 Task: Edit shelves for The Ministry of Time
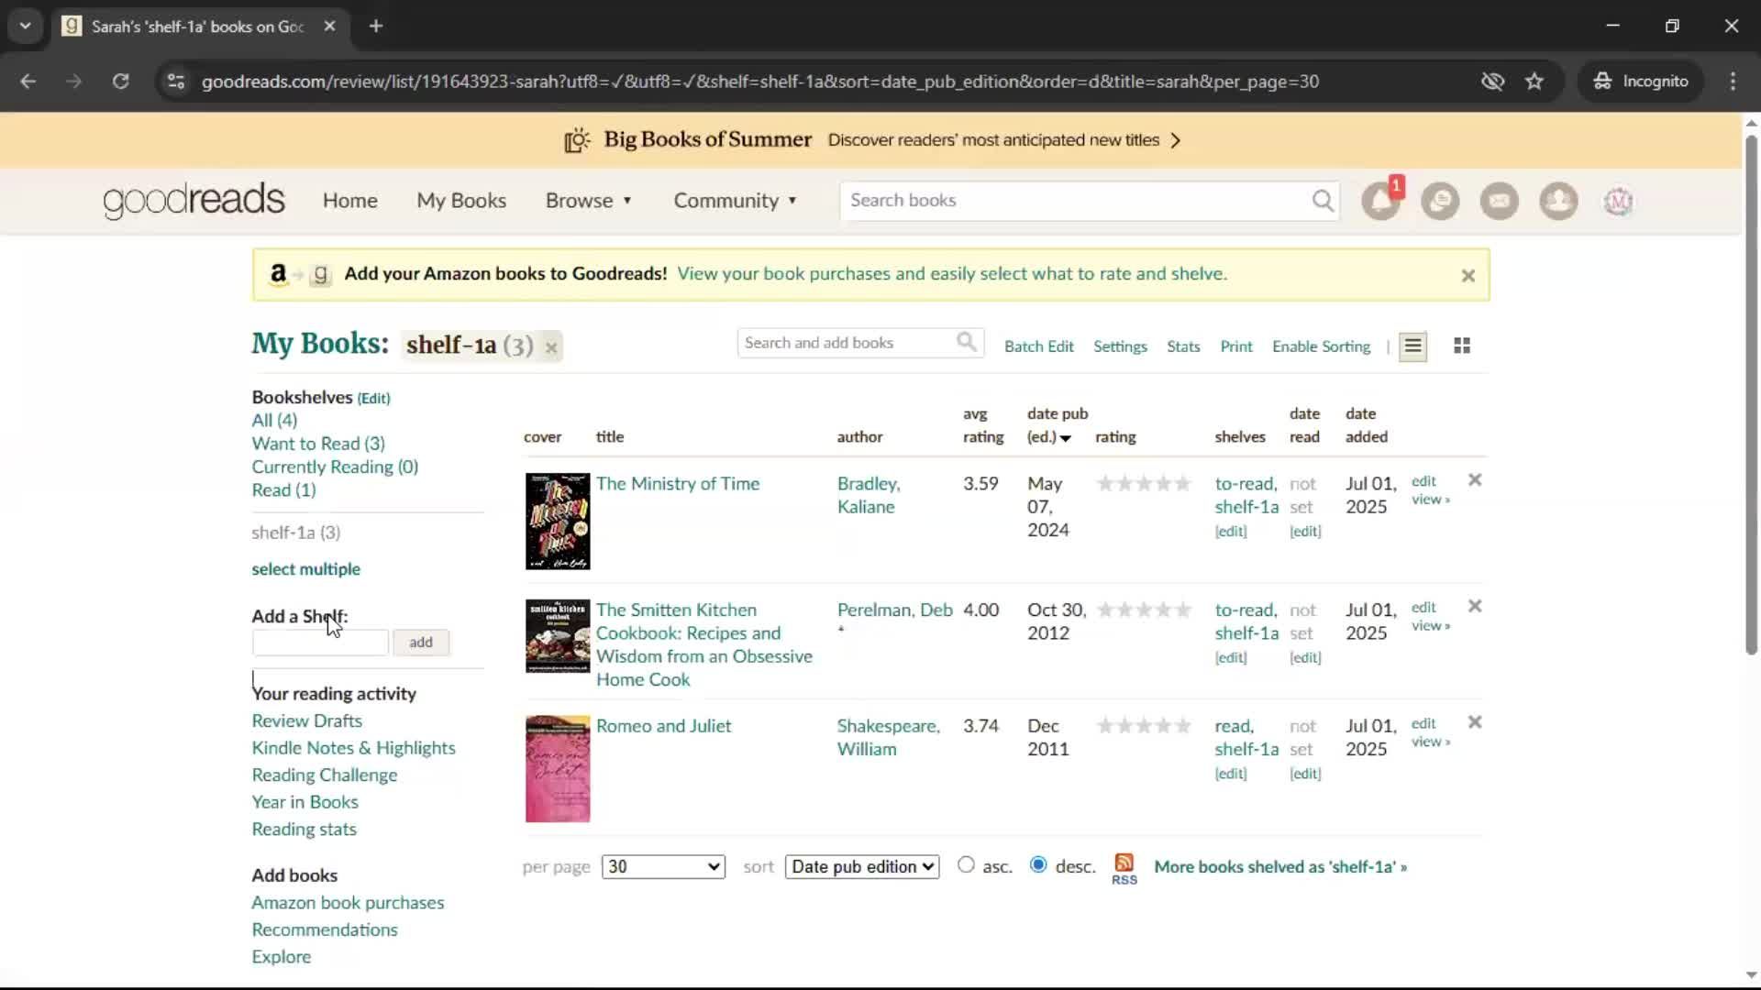(x=1231, y=532)
